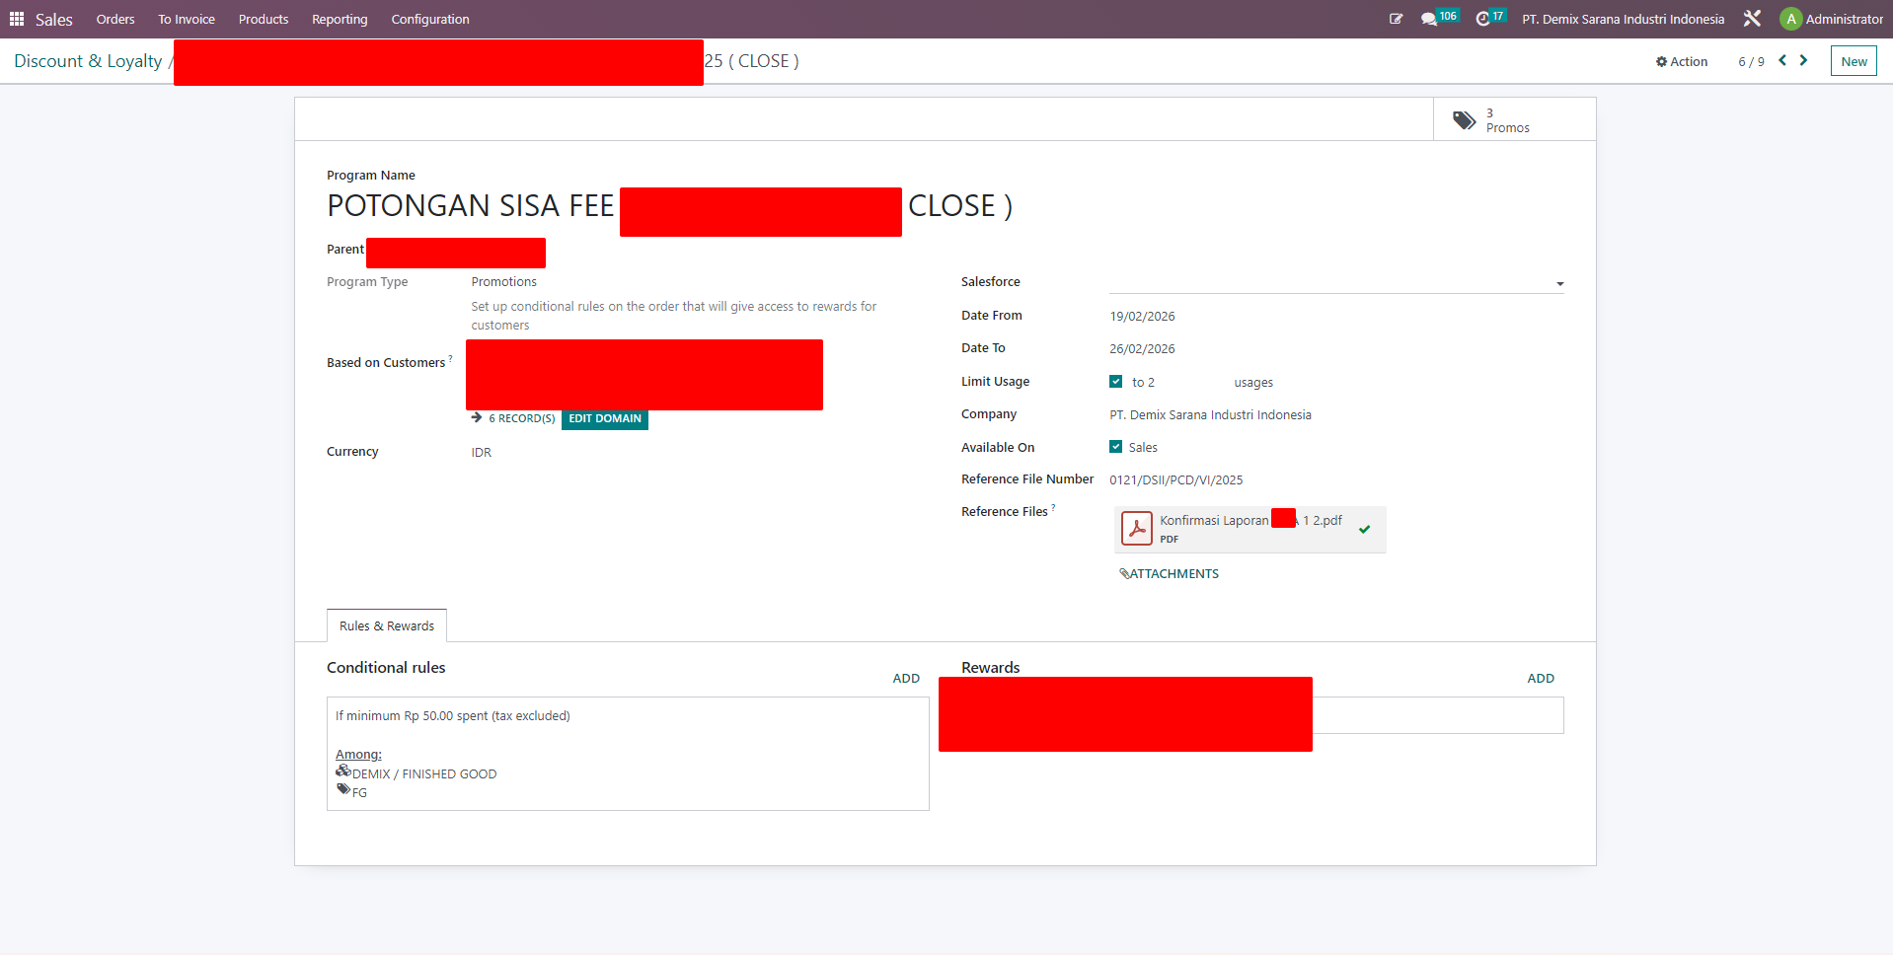The image size is (1893, 955).
Task: Open the To Invoice menu
Action: 187,19
